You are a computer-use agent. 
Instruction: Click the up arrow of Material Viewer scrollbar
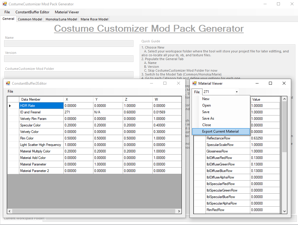284,99
